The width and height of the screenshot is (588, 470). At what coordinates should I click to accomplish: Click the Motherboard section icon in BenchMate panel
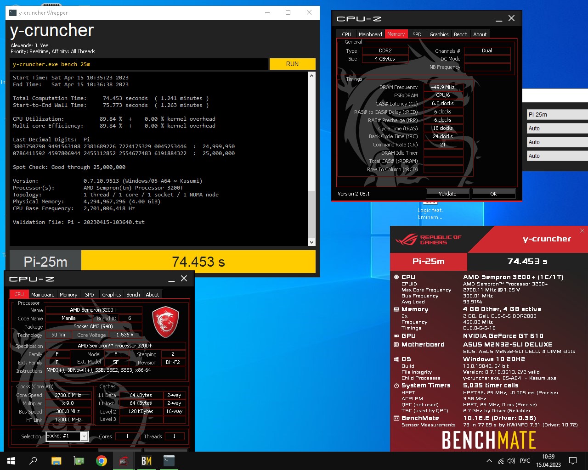(x=396, y=345)
